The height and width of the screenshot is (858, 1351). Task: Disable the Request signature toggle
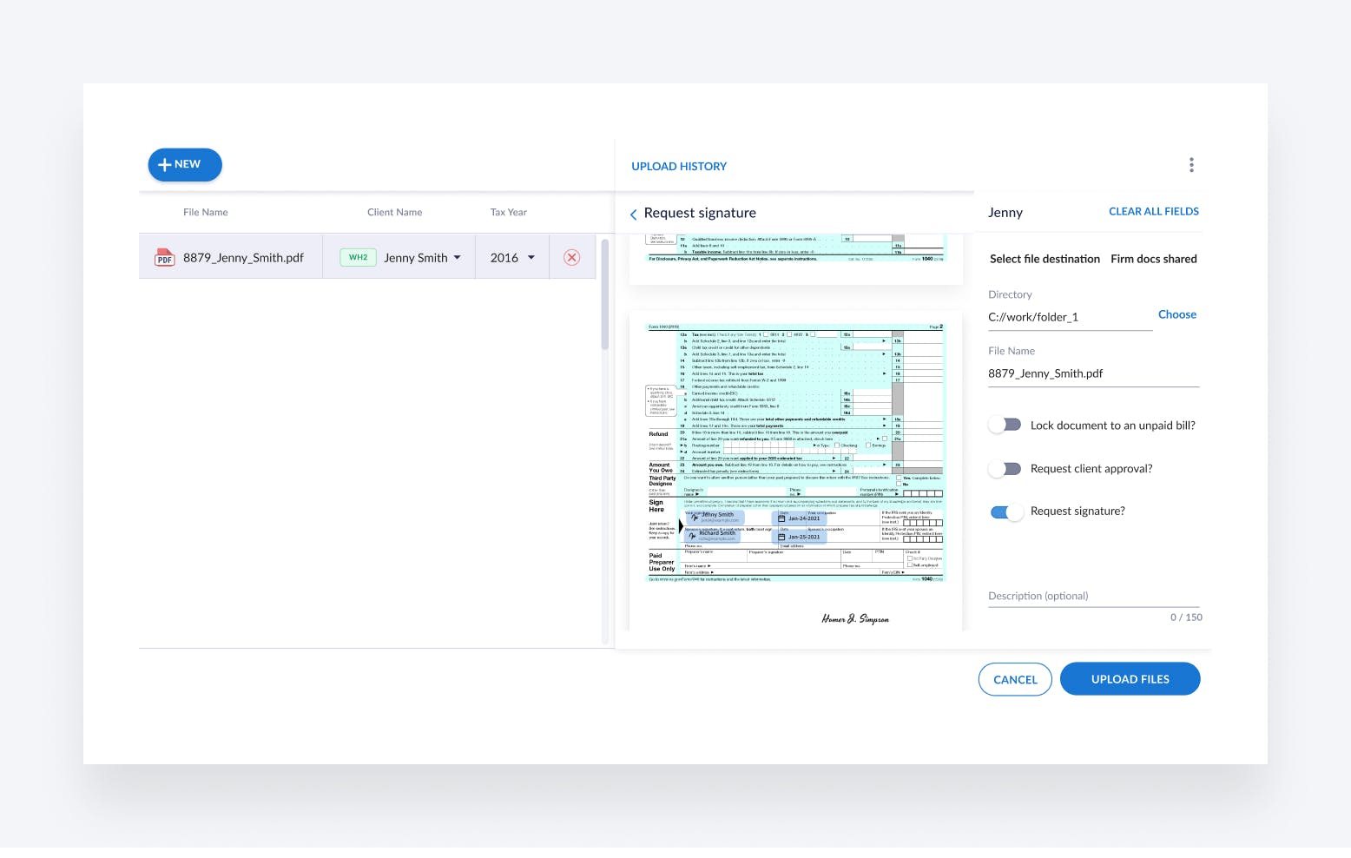click(1005, 512)
